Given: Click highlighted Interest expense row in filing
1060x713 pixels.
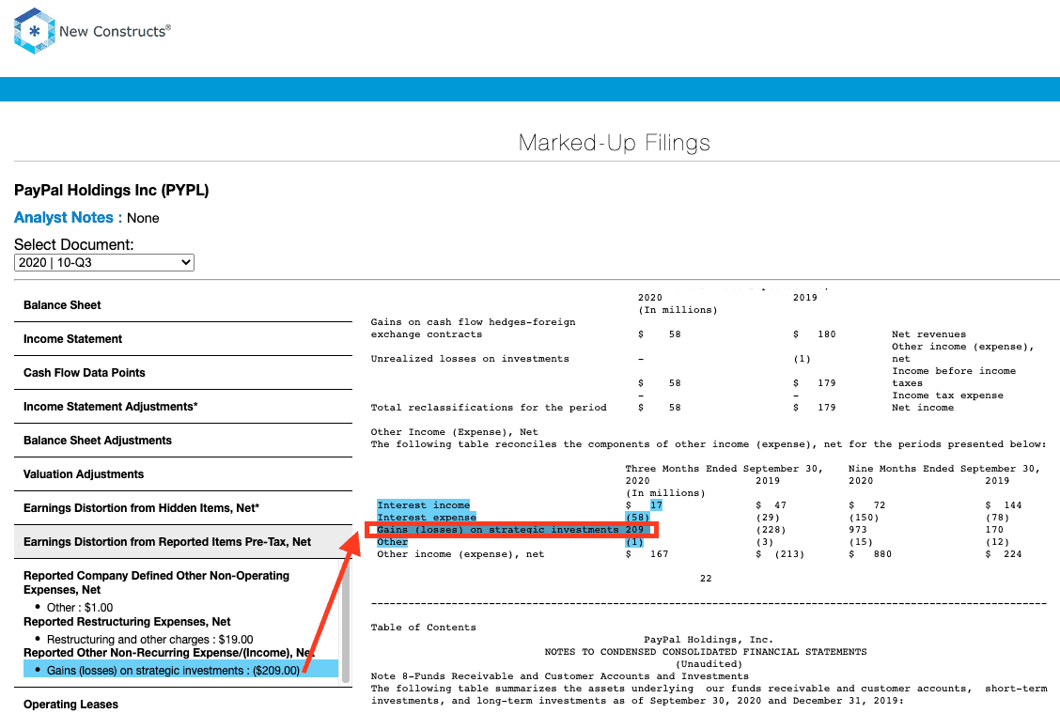Looking at the screenshot, I should click(x=426, y=517).
